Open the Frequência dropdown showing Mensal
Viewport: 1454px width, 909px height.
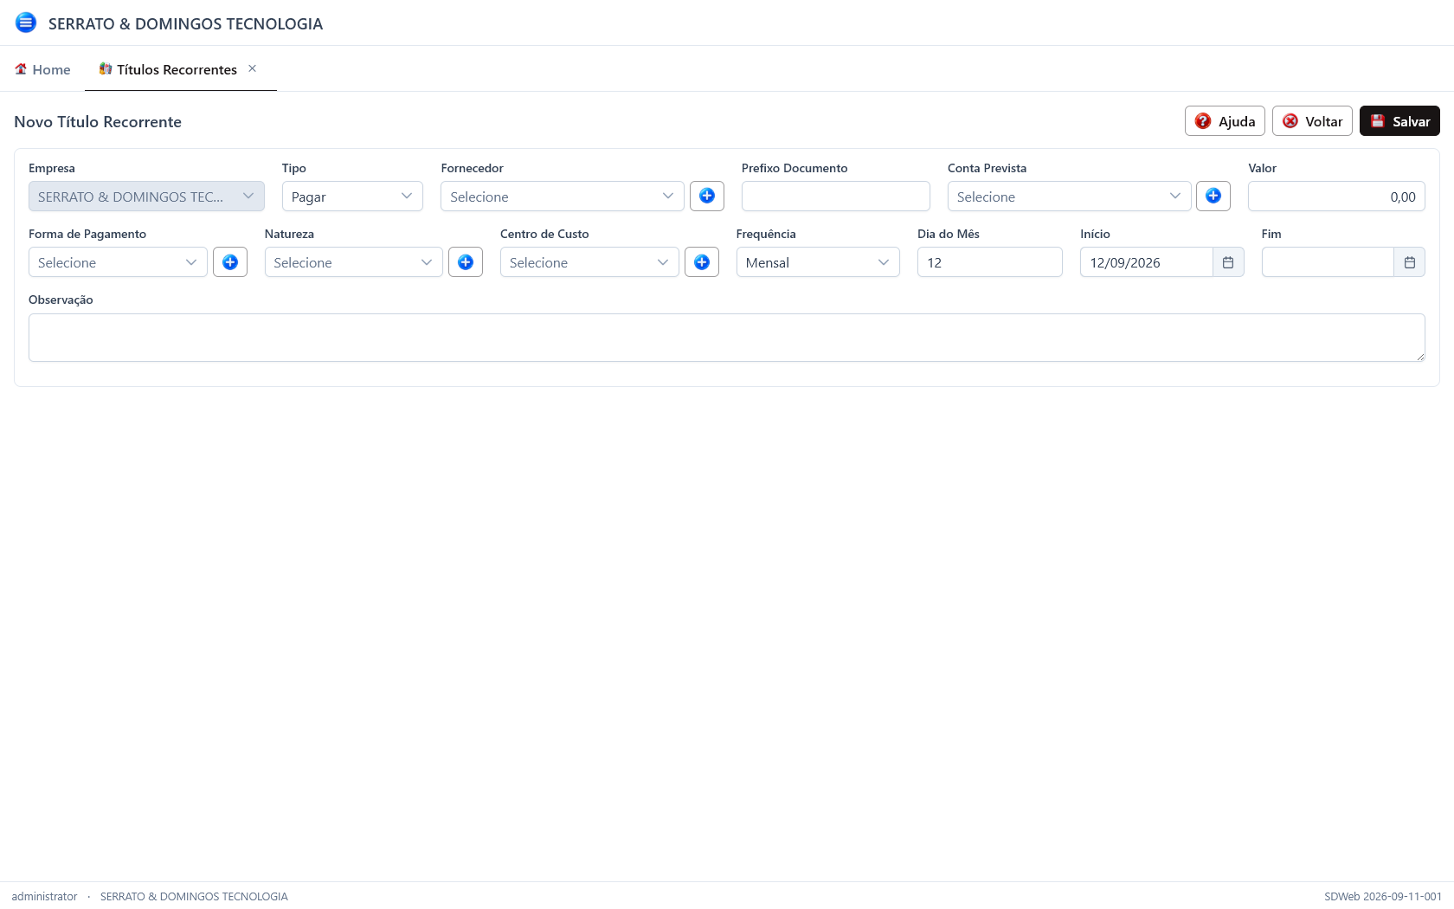pos(818,262)
